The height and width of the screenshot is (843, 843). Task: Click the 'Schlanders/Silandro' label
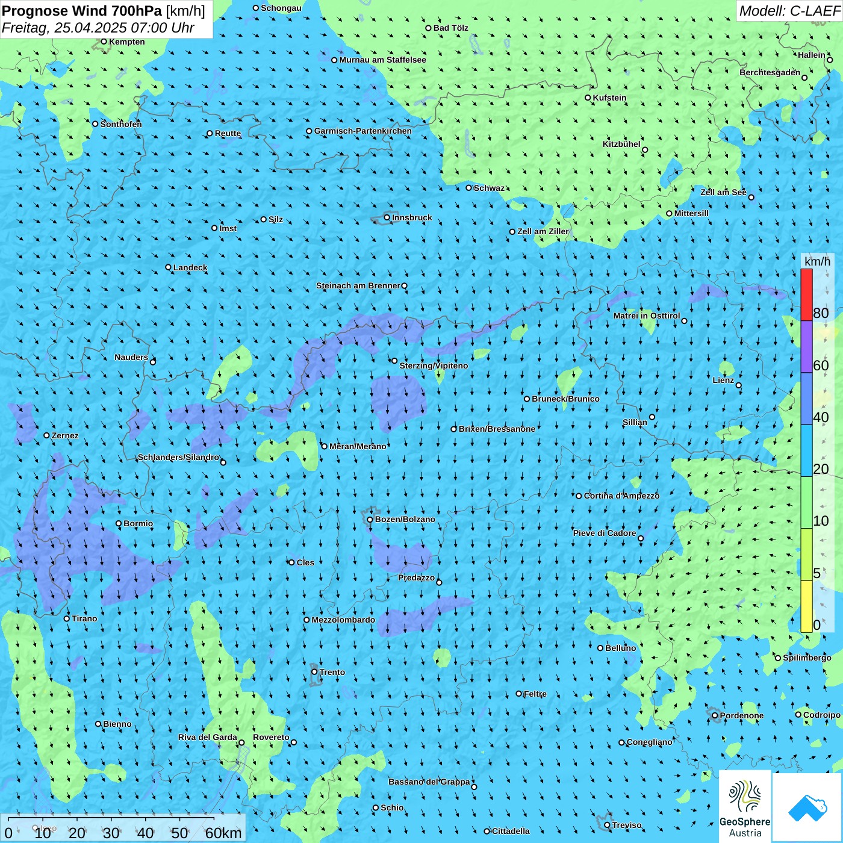click(178, 457)
